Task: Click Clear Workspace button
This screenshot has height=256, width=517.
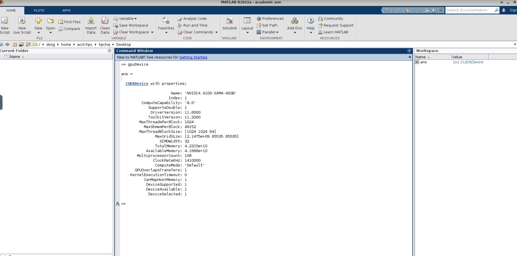Action: 131,32
